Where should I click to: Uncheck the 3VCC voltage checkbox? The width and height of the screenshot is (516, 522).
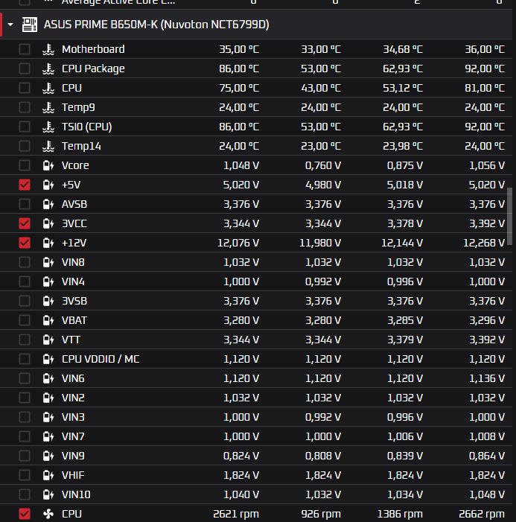pos(25,223)
